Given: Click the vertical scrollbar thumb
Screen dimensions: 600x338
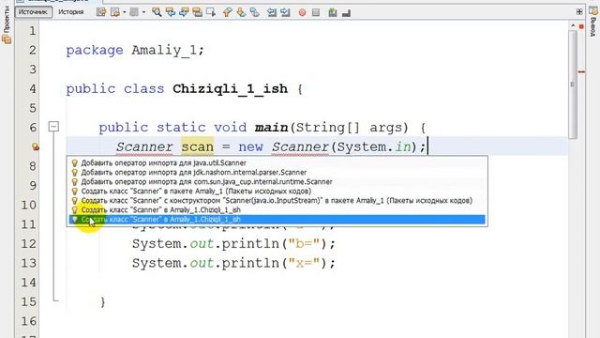Looking at the screenshot, I should coord(573,84).
